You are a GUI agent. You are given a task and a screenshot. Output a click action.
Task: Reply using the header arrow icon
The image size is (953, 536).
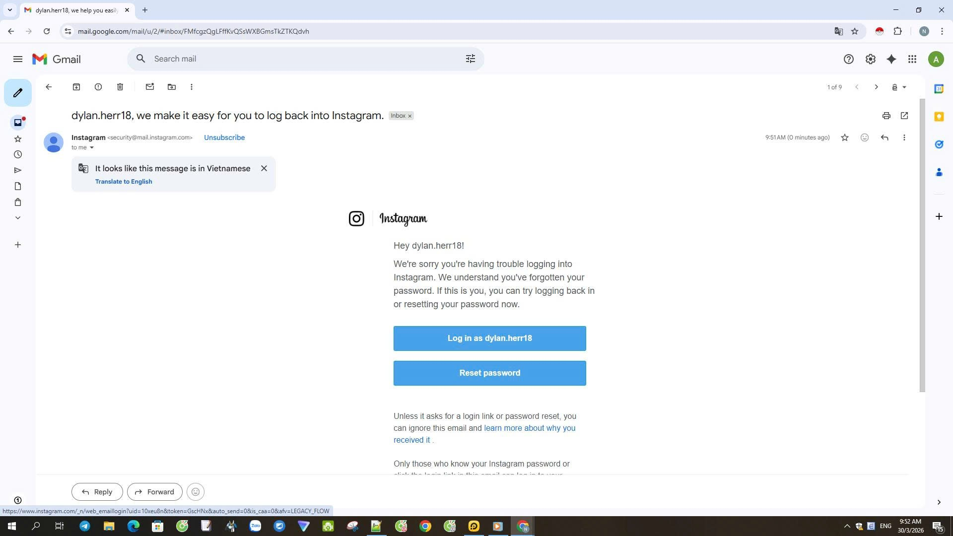[x=885, y=137]
